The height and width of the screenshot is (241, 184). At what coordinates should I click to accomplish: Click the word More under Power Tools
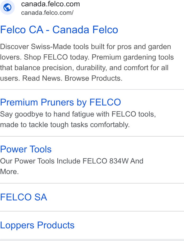9,172
